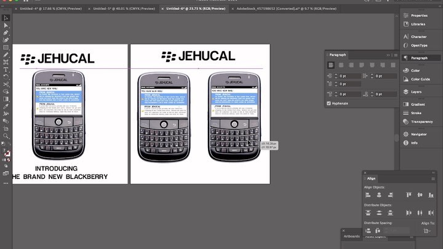Click the left indent value field
This screenshot has width=443, height=249.
point(343,76)
